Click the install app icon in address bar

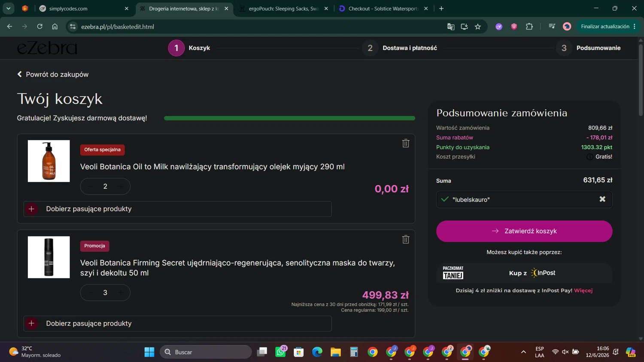pos(464,27)
